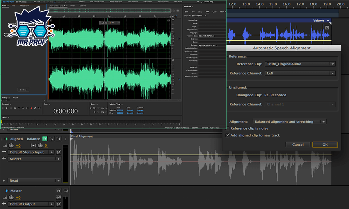This screenshot has height=209, width=349.
Task: Adjust the aligned track volume knob
Action: click(x=11, y=145)
